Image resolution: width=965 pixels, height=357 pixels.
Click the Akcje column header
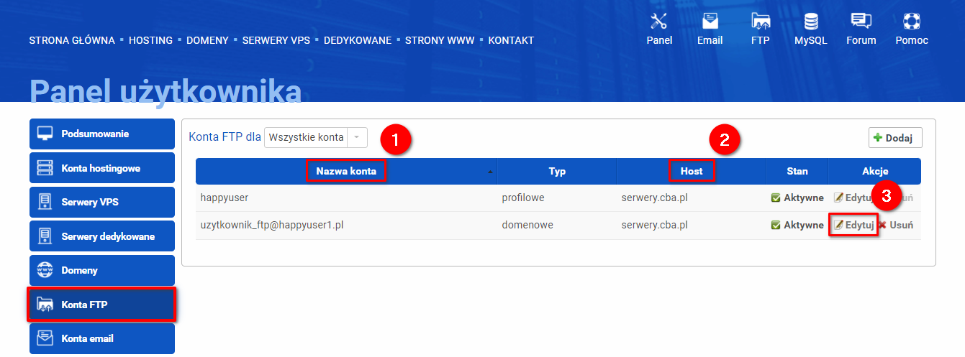pos(875,171)
